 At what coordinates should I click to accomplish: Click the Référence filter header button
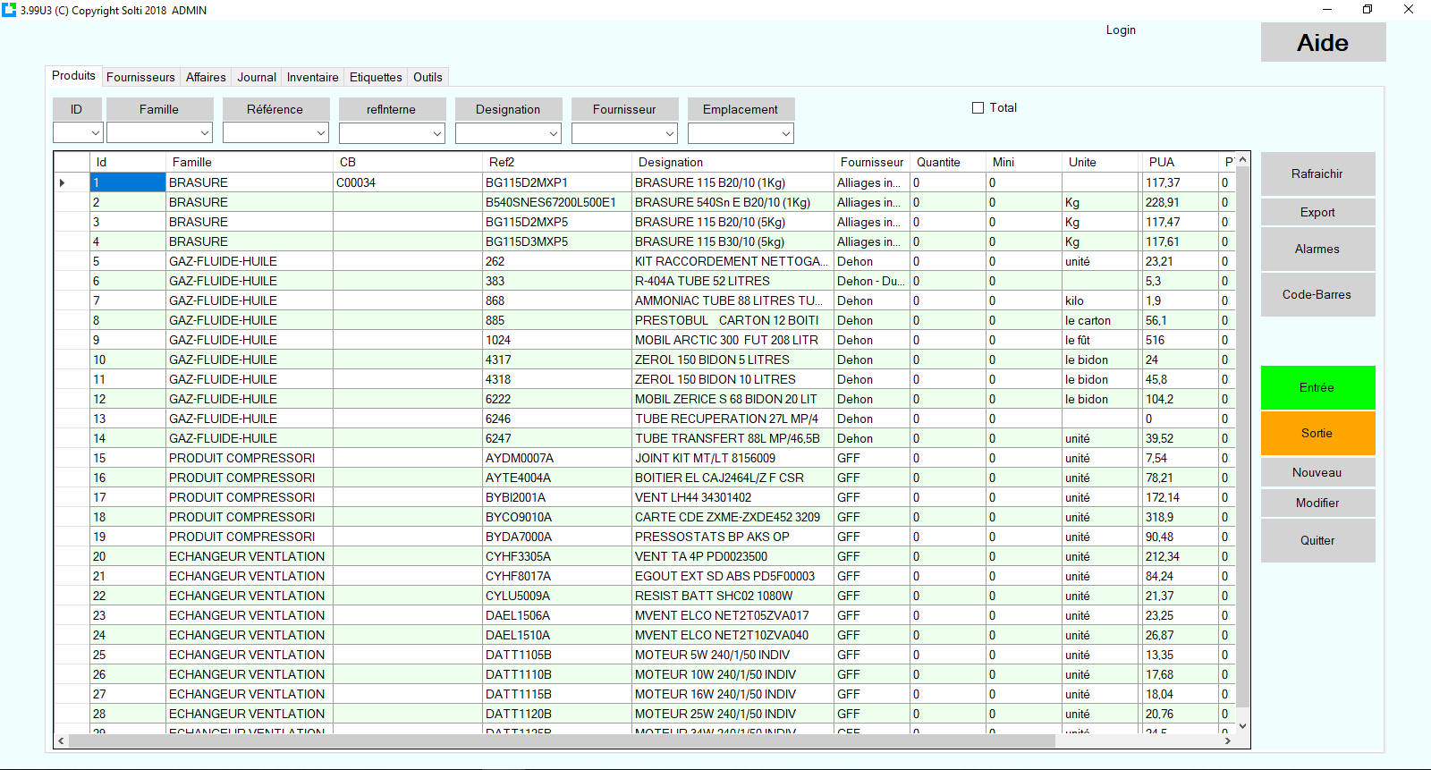coord(275,109)
